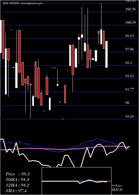The height and width of the screenshot is (195, 139).
Task: Select the 88.24 price axis label
Action: (x=130, y=116)
